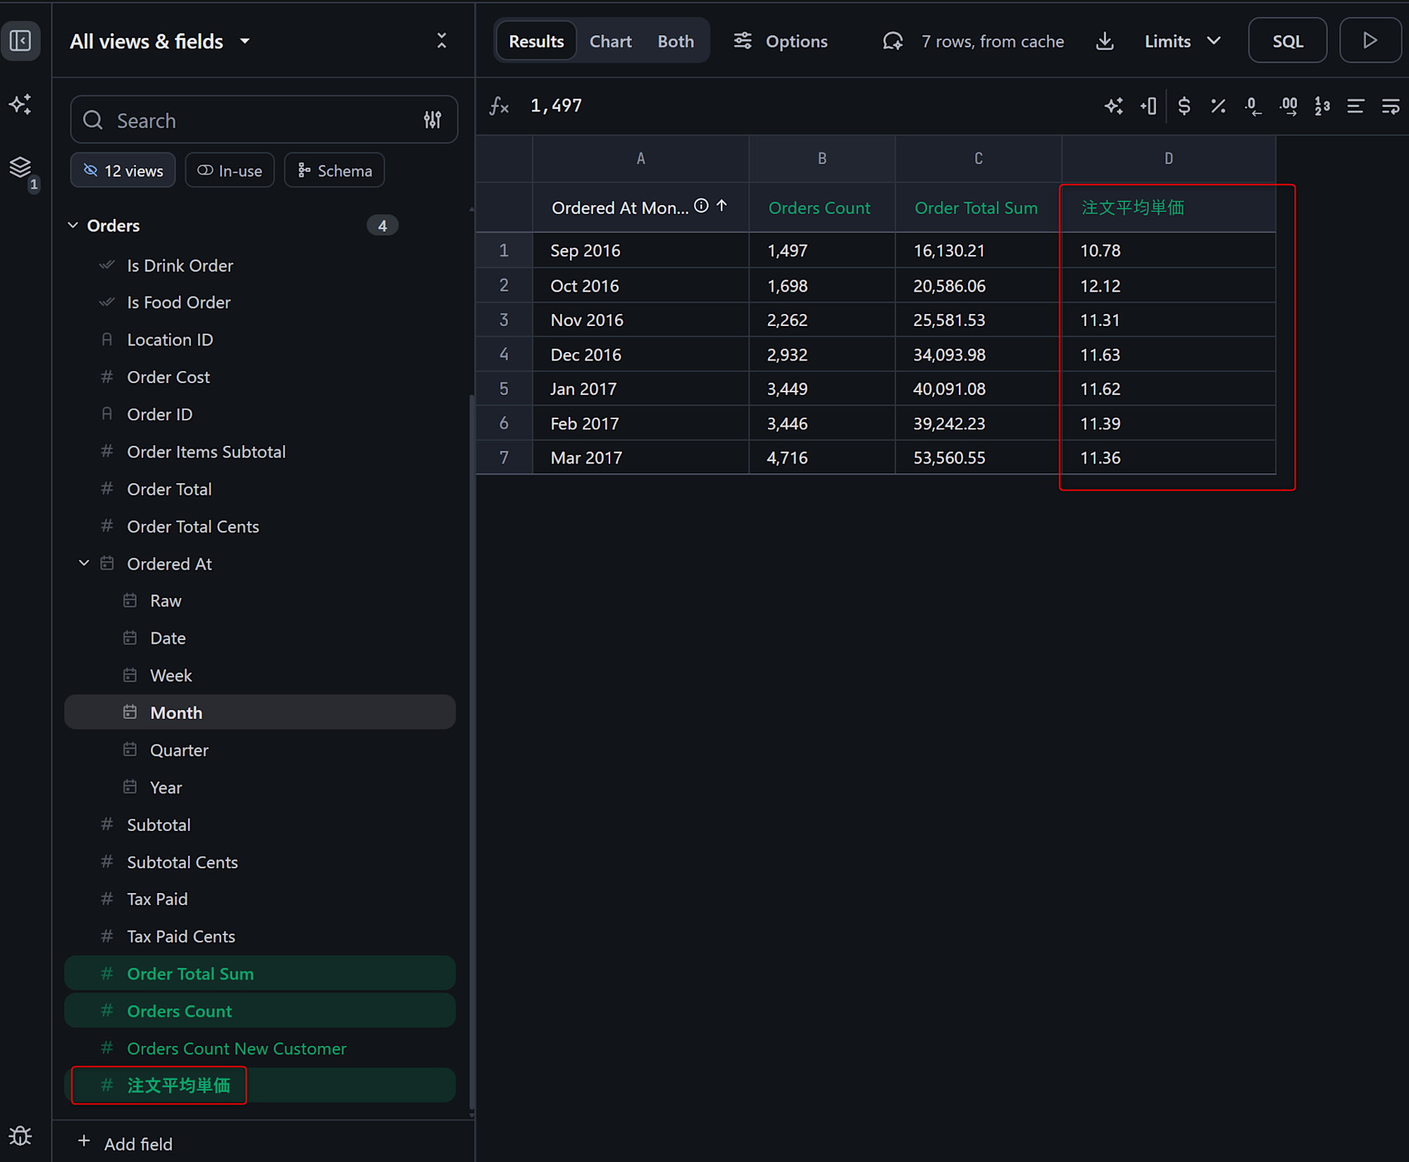The image size is (1409, 1162).
Task: Switch to the Both tab
Action: (676, 42)
